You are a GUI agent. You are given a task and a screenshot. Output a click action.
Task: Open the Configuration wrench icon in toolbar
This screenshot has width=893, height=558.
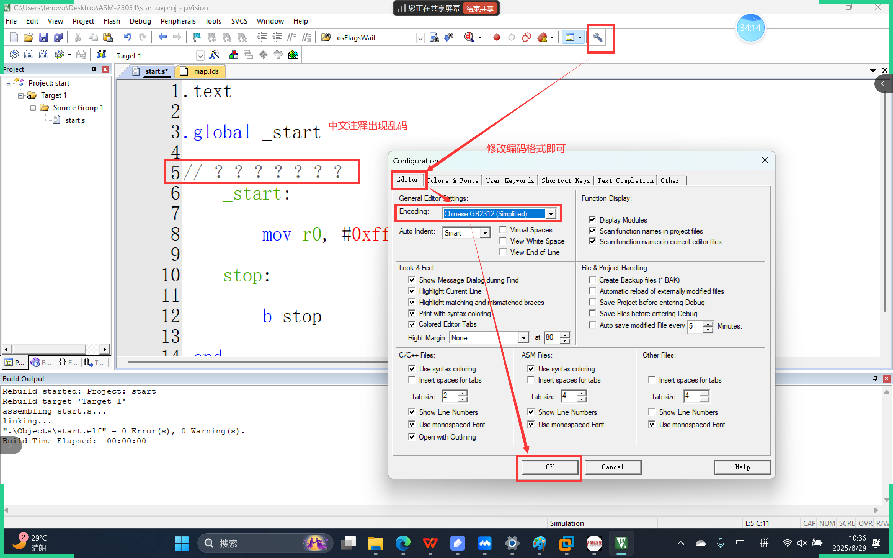[x=598, y=37]
